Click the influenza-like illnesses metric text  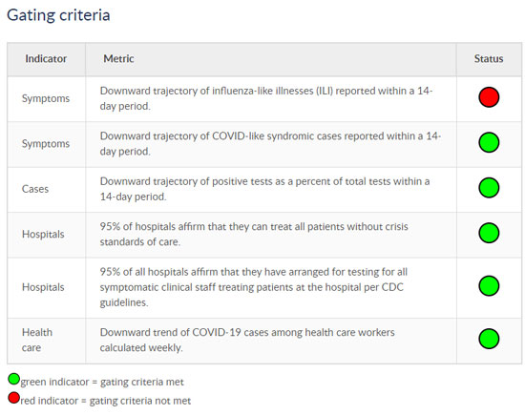pos(266,98)
